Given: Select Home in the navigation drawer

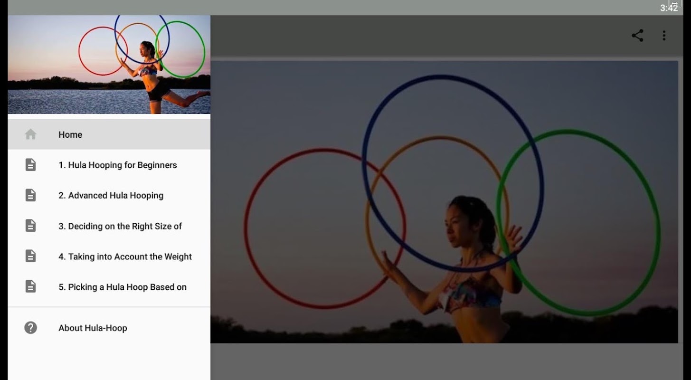Looking at the screenshot, I should coord(109,134).
